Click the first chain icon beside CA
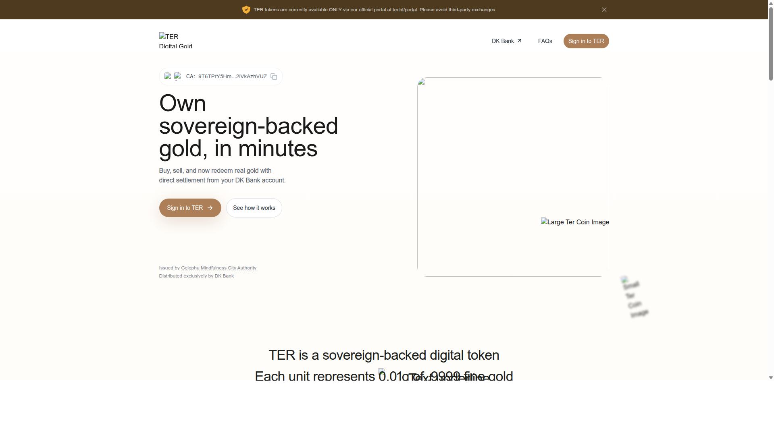This screenshot has height=435, width=774. (168, 77)
